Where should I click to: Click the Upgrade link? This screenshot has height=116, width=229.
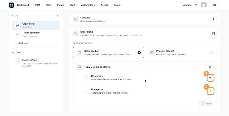click(187, 5)
